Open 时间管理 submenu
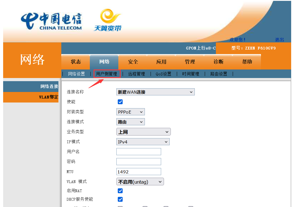Viewport: 300px width, 207px height. coord(190,74)
